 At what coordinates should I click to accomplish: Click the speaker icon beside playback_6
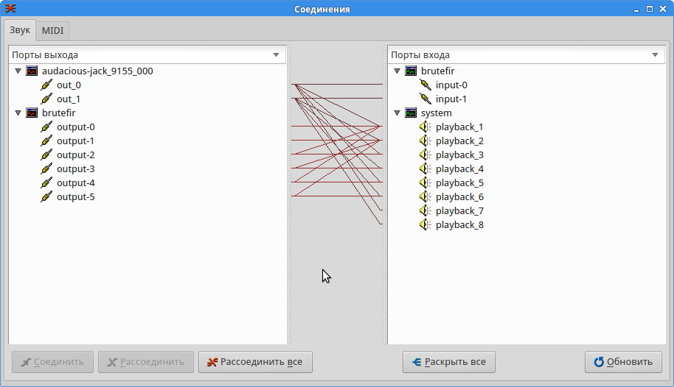pos(425,197)
